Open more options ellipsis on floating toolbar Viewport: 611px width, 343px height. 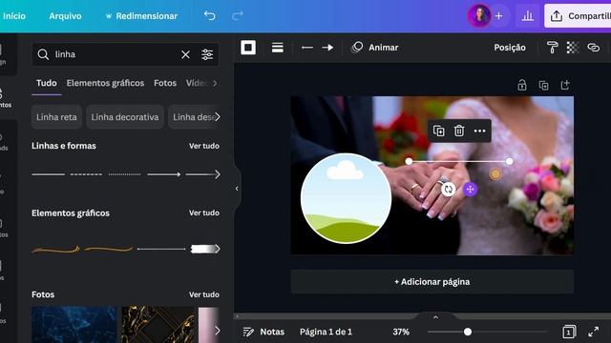[x=479, y=131]
